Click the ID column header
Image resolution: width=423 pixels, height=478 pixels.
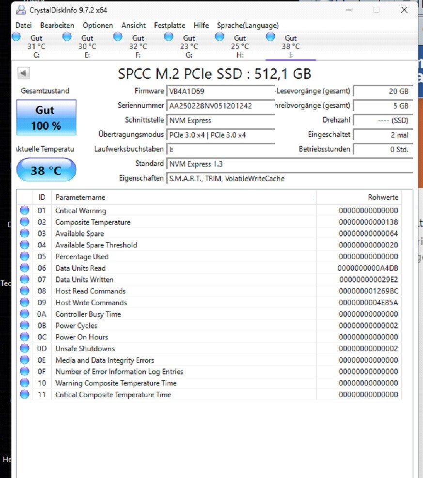[x=42, y=197]
